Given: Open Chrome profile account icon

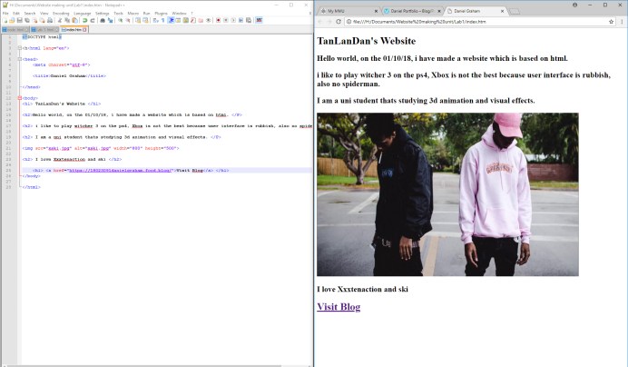Looking at the screenshot, I should click(575, 5).
